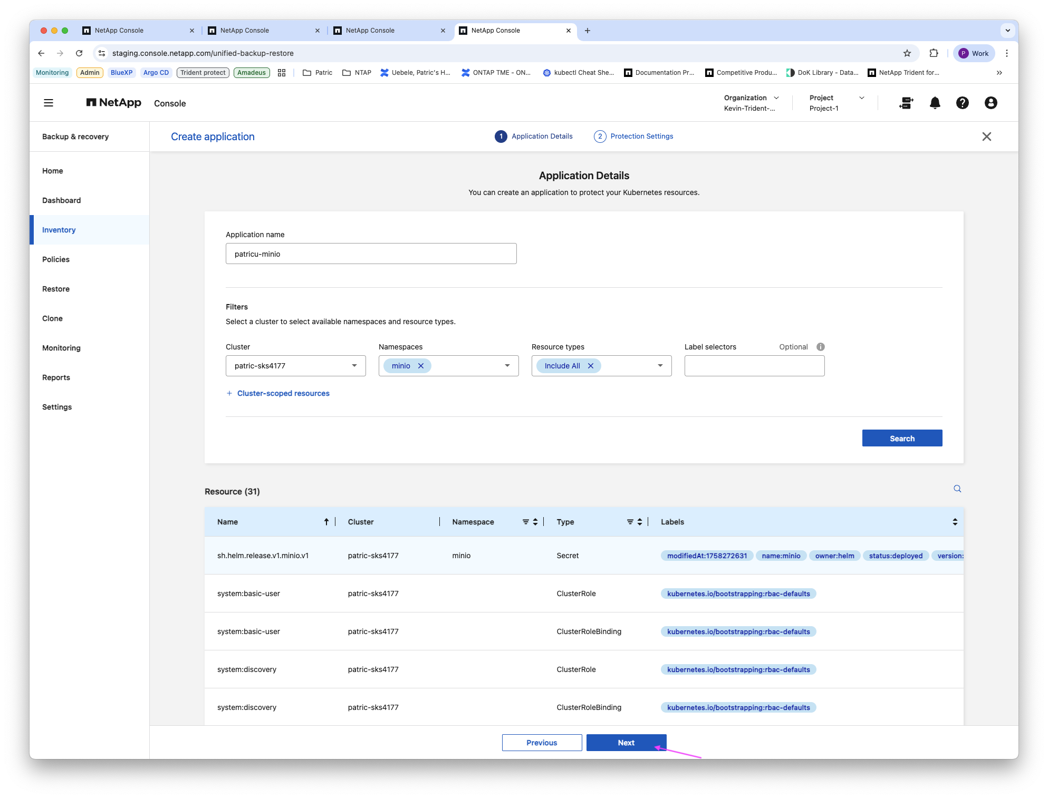Click the blue Search button
The image size is (1048, 798).
pos(902,438)
